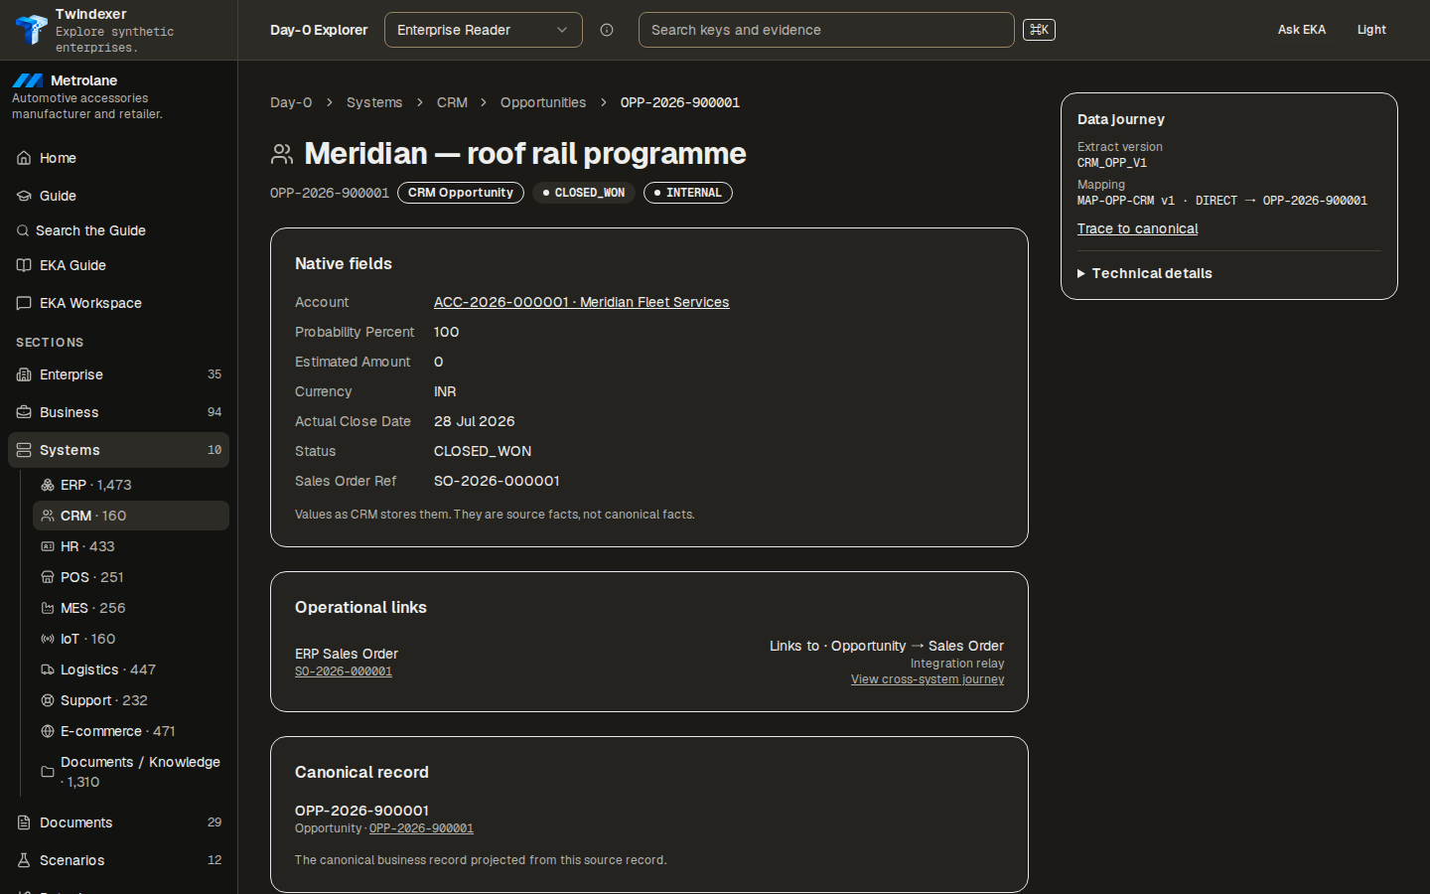Click the IoT signal icon
Viewport: 1430px width, 894px height.
click(x=48, y=639)
